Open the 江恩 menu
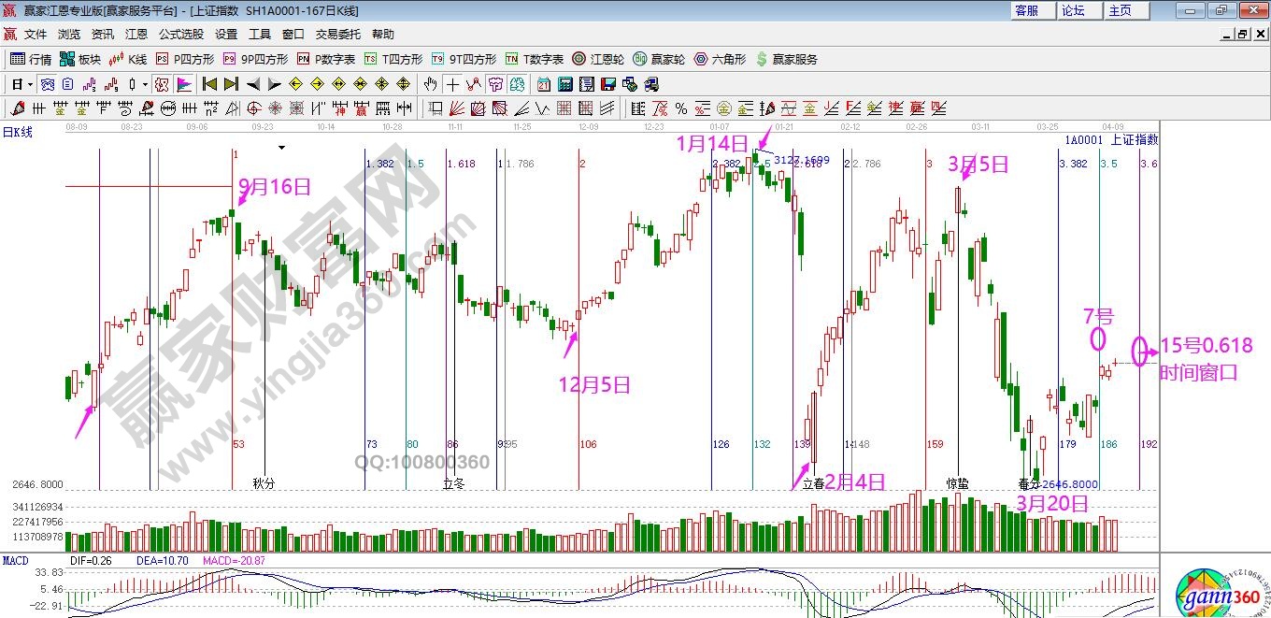Image resolution: width=1271 pixels, height=618 pixels. click(x=136, y=35)
